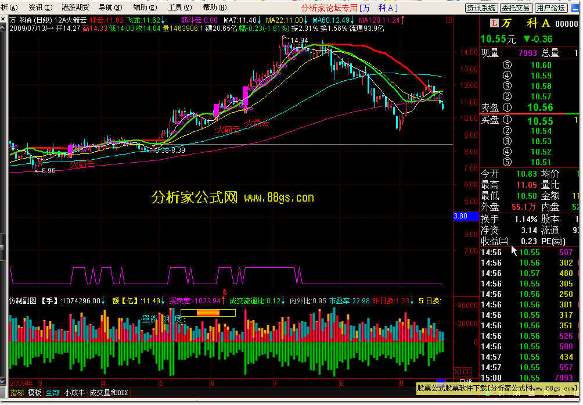Open the 资讯(I) menu
Viewport: 583px width, 405px height.
(x=41, y=8)
